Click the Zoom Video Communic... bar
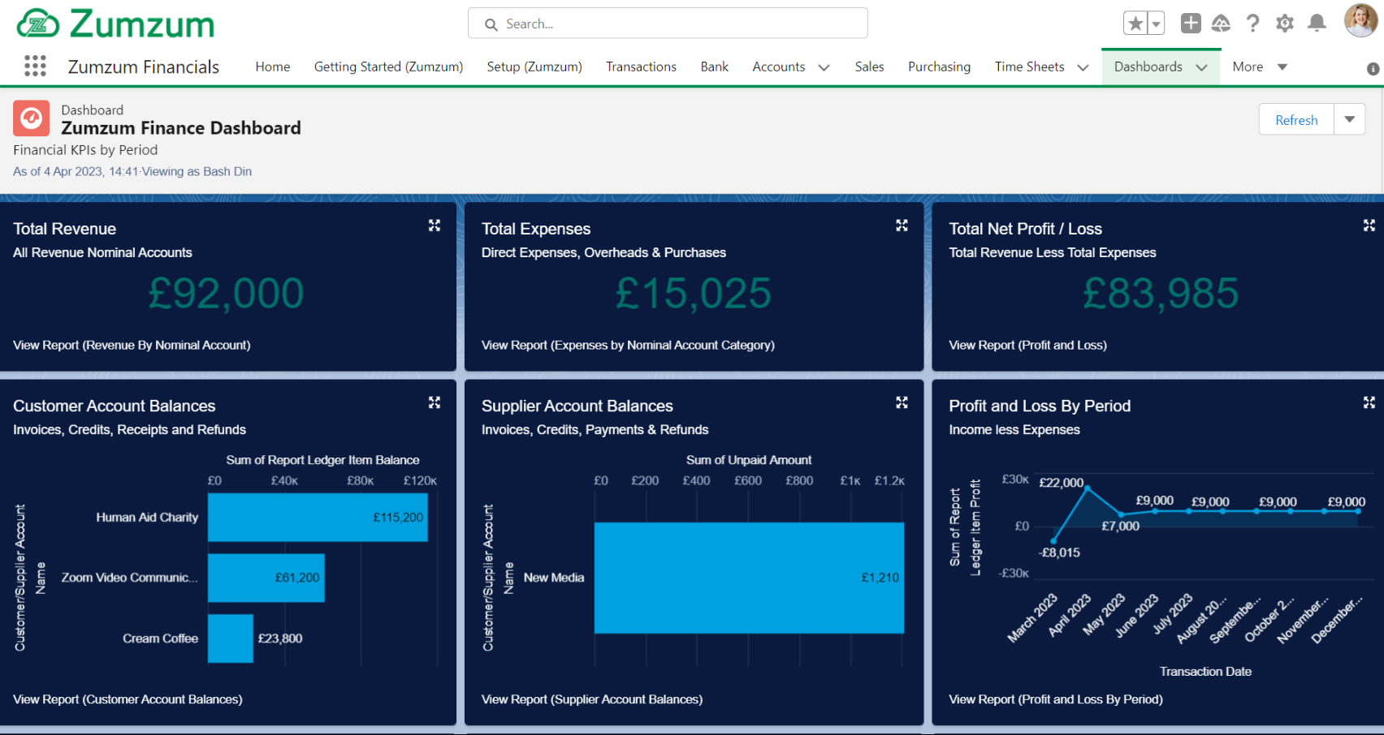 coord(266,578)
